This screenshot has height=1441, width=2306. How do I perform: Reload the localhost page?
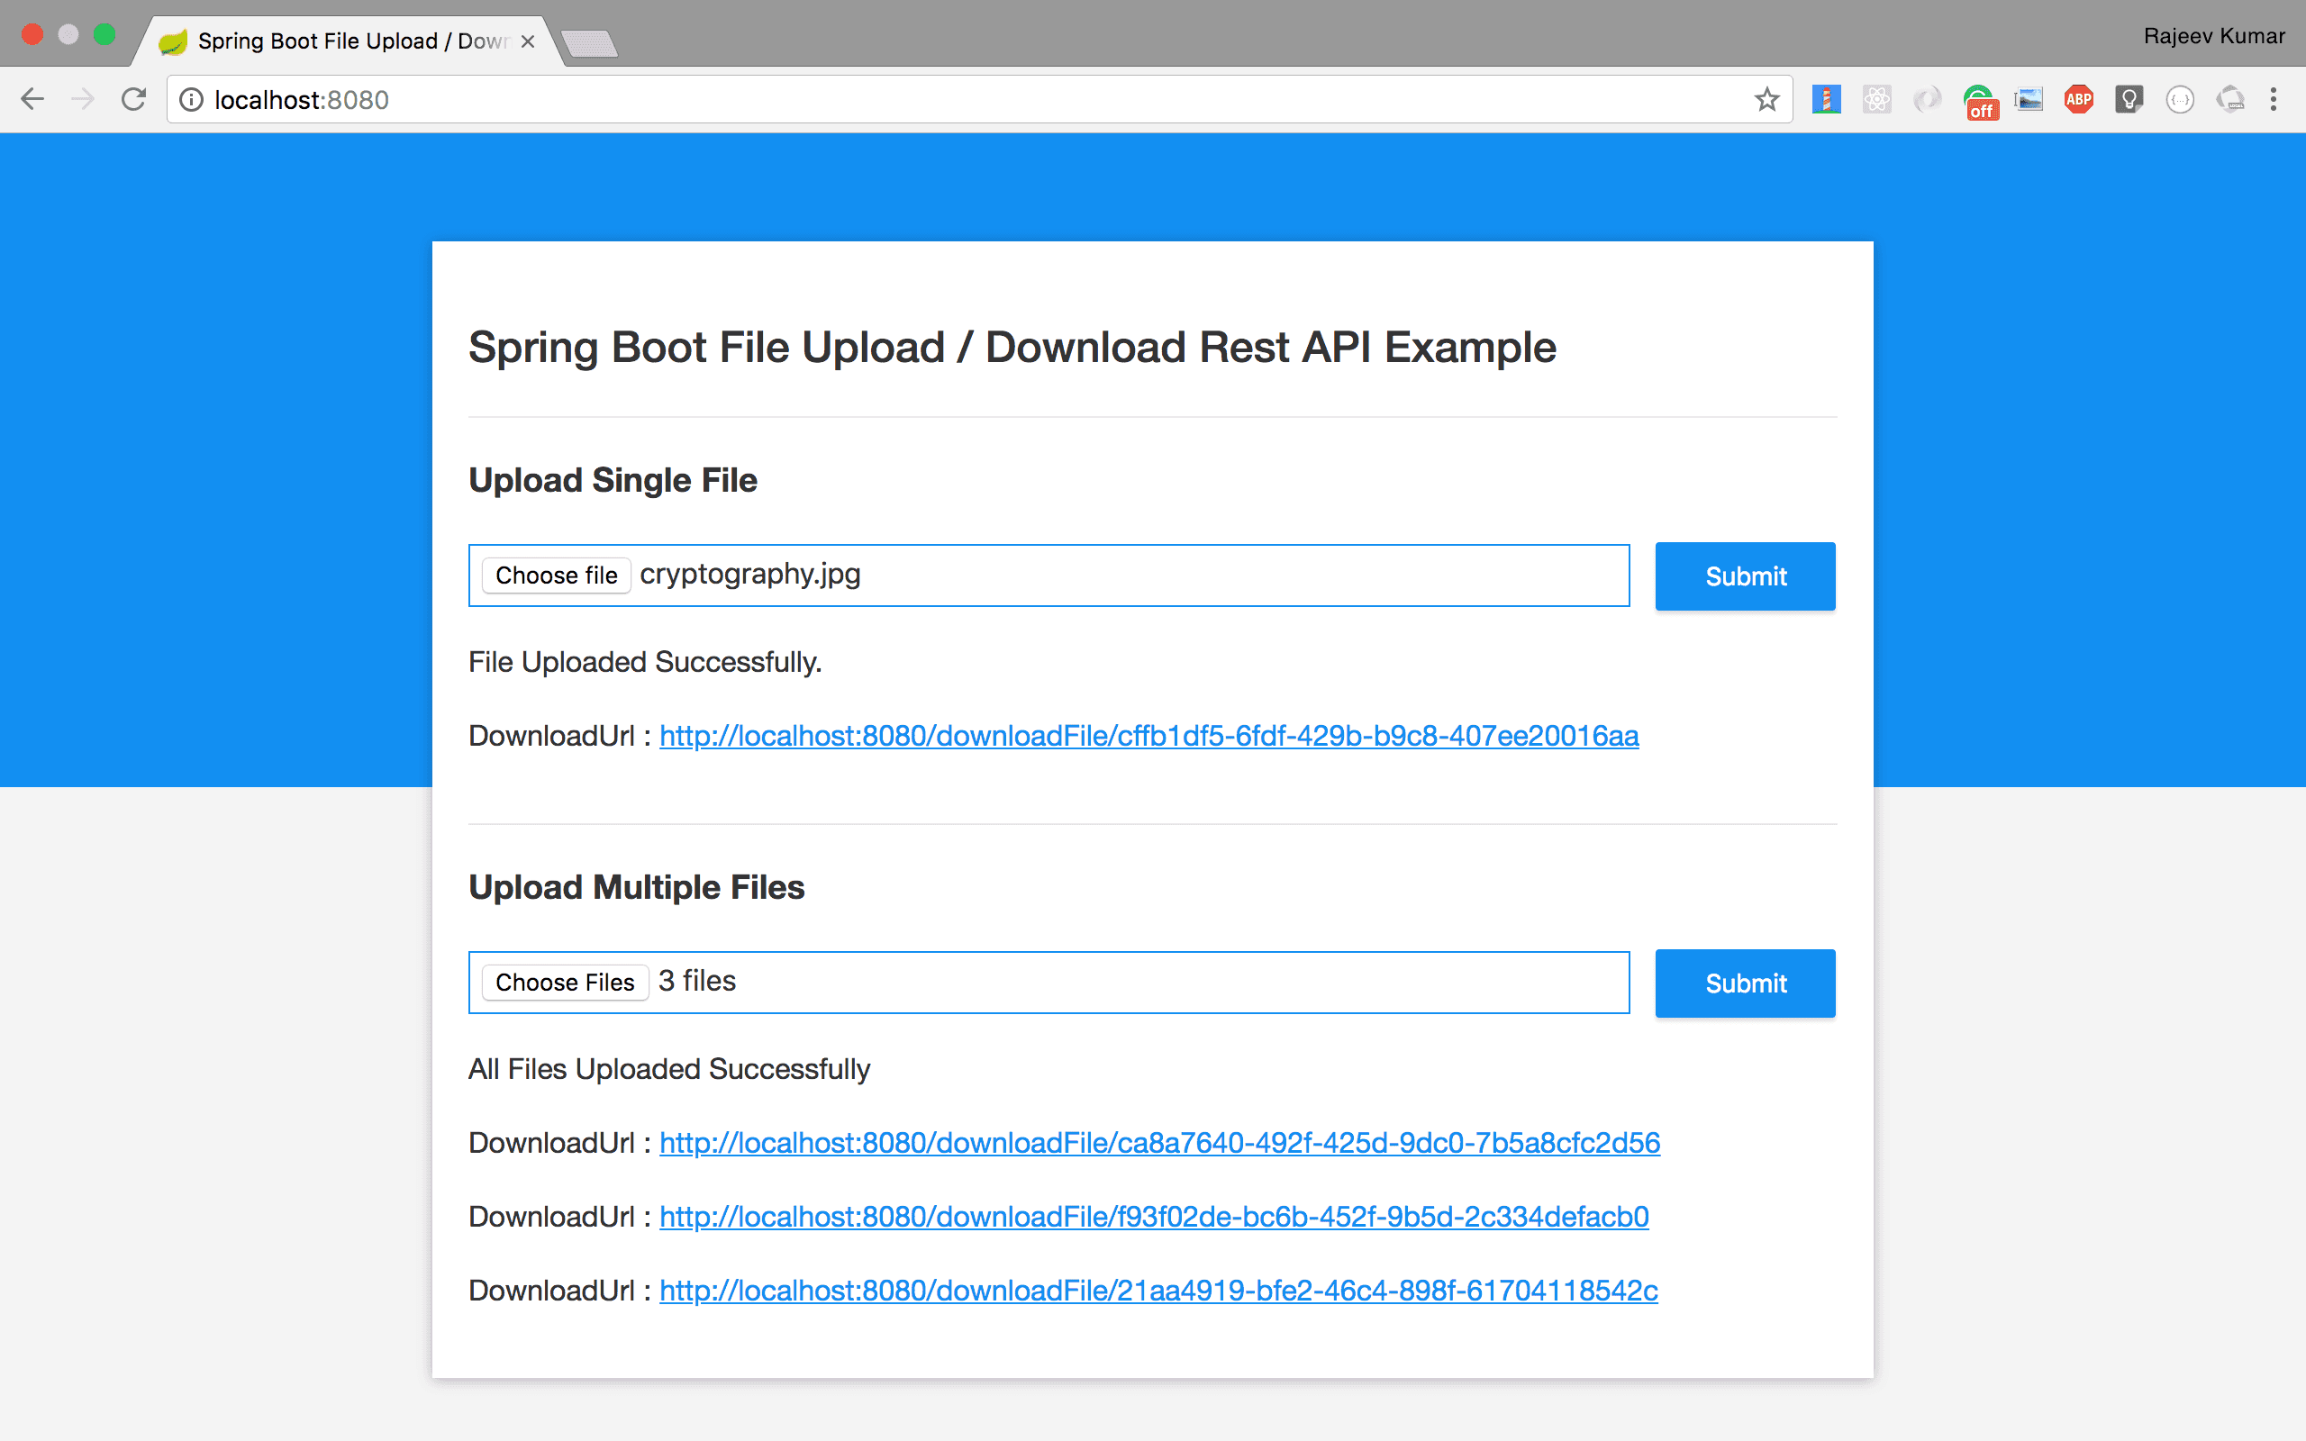[134, 99]
